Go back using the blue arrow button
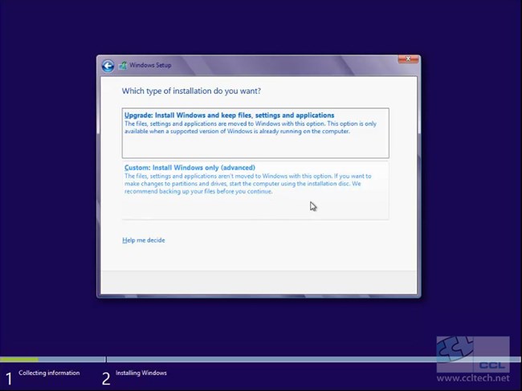This screenshot has width=522, height=391. (108, 66)
